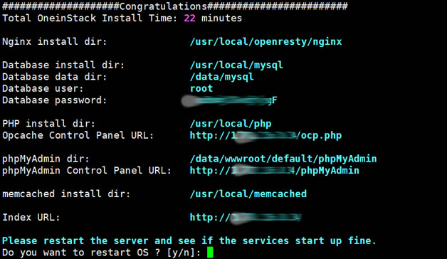Screen dimensions: 447x259
Task: Select the /usr/local/mysql path
Action: [236, 65]
